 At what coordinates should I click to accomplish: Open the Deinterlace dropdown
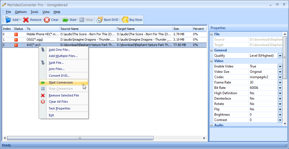(280, 98)
